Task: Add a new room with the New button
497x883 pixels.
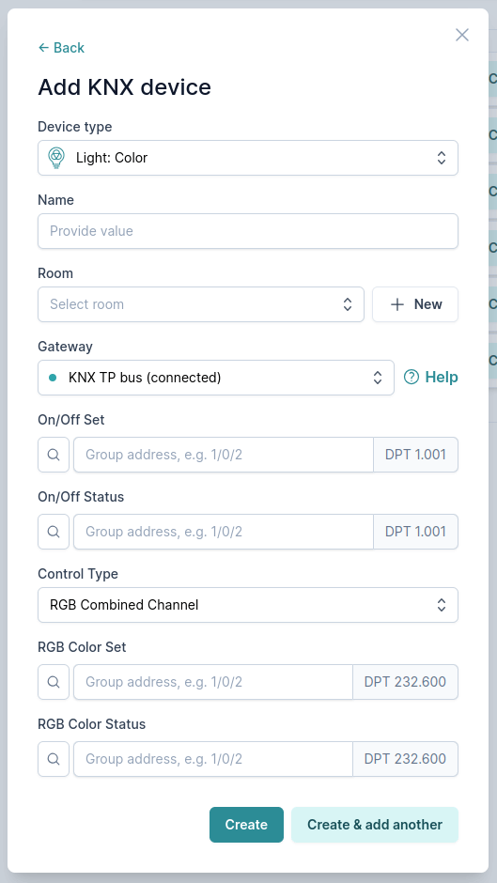Action: point(415,304)
